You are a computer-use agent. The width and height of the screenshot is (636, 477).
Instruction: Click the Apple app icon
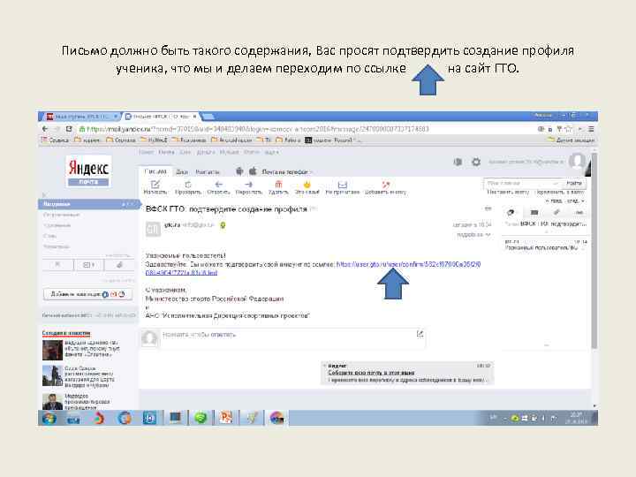tap(253, 171)
